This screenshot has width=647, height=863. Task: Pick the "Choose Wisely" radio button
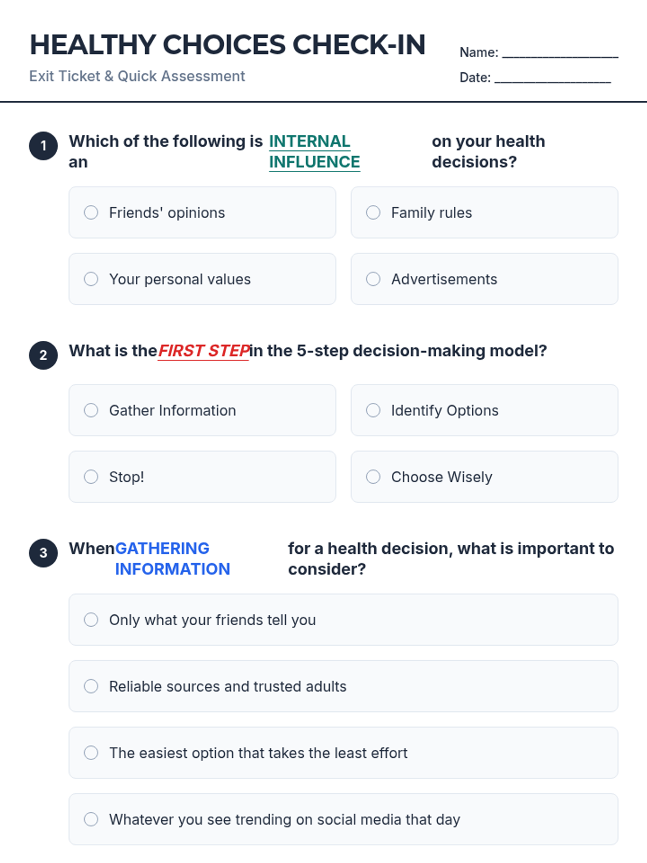tap(373, 477)
